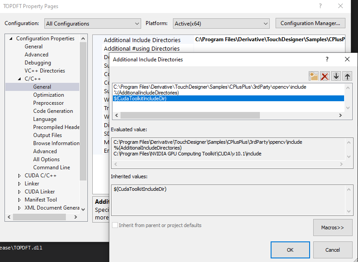Click the horizontal scrollbar of directories list
The width and height of the screenshot is (358, 262).
(x=190, y=115)
